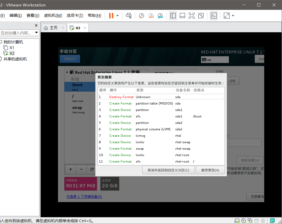
Task: Click the library search input field
Action: (x=16, y=33)
